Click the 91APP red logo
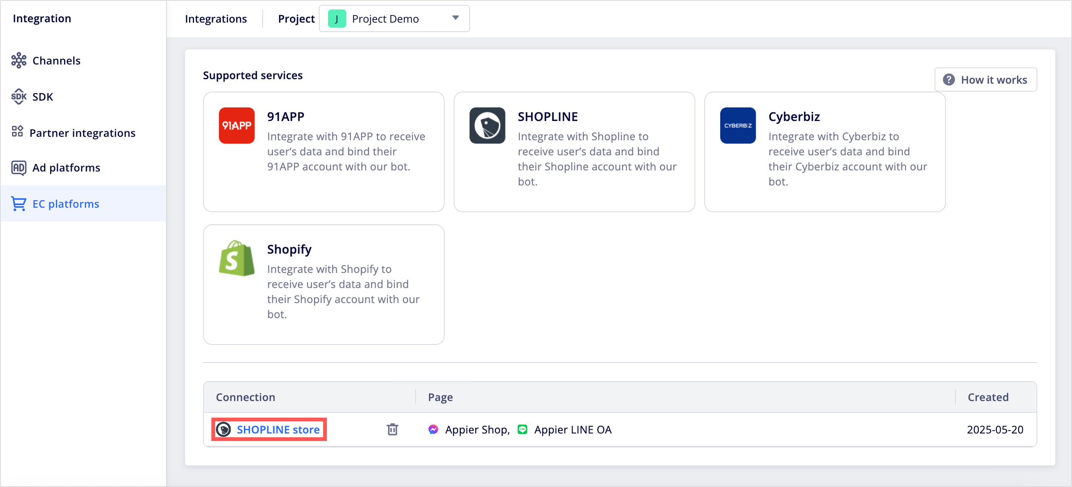Viewport: 1072px width, 487px height. tap(236, 126)
